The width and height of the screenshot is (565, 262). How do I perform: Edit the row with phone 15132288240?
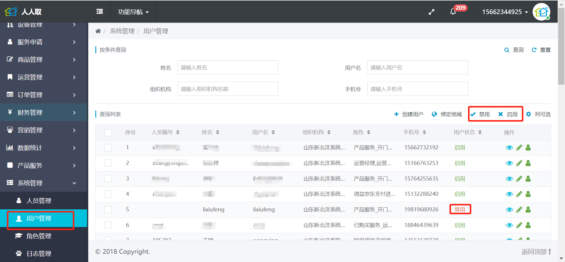[519, 194]
